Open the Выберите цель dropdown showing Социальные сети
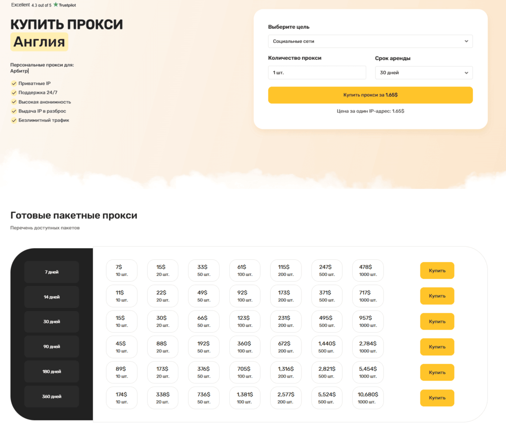Image resolution: width=506 pixels, height=426 pixels. [370, 41]
